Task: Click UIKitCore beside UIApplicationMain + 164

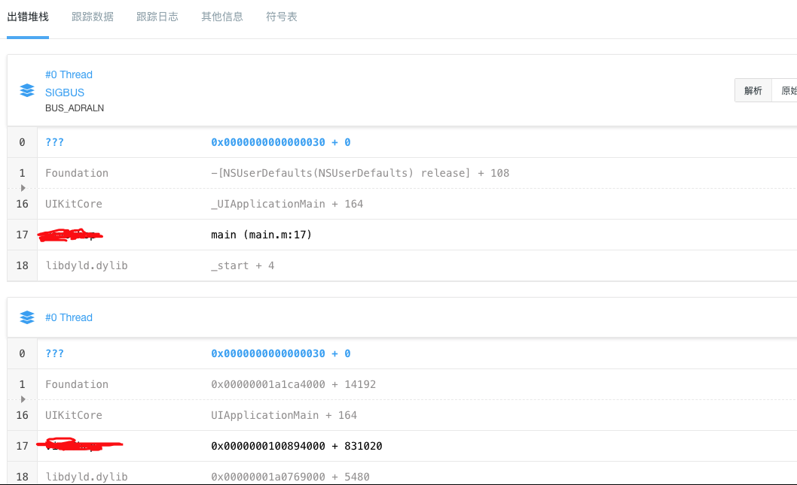Action: pyautogui.click(x=74, y=416)
